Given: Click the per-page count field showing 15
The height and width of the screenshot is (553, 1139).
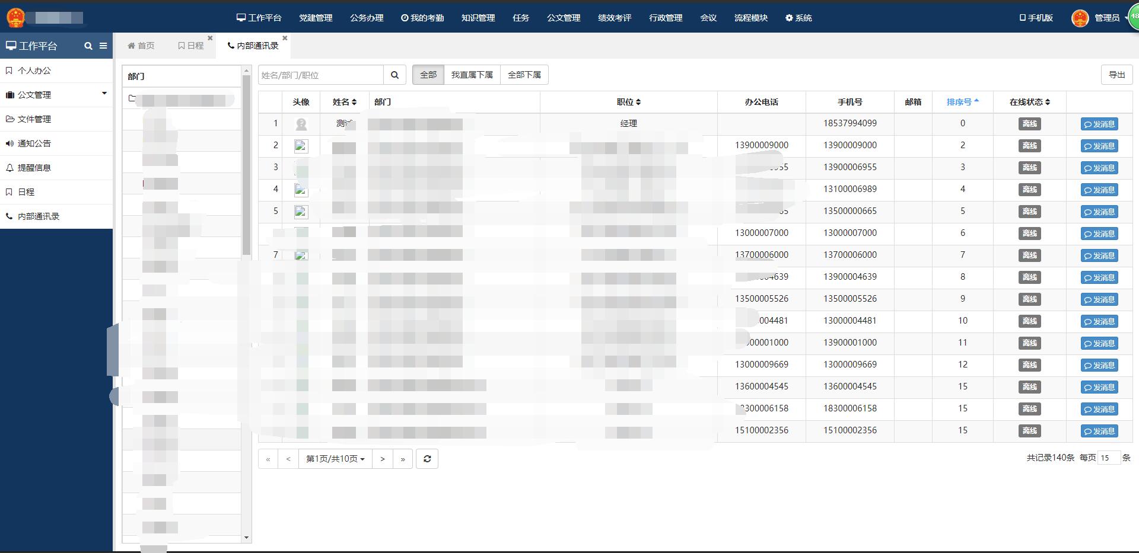Looking at the screenshot, I should pos(1109,458).
